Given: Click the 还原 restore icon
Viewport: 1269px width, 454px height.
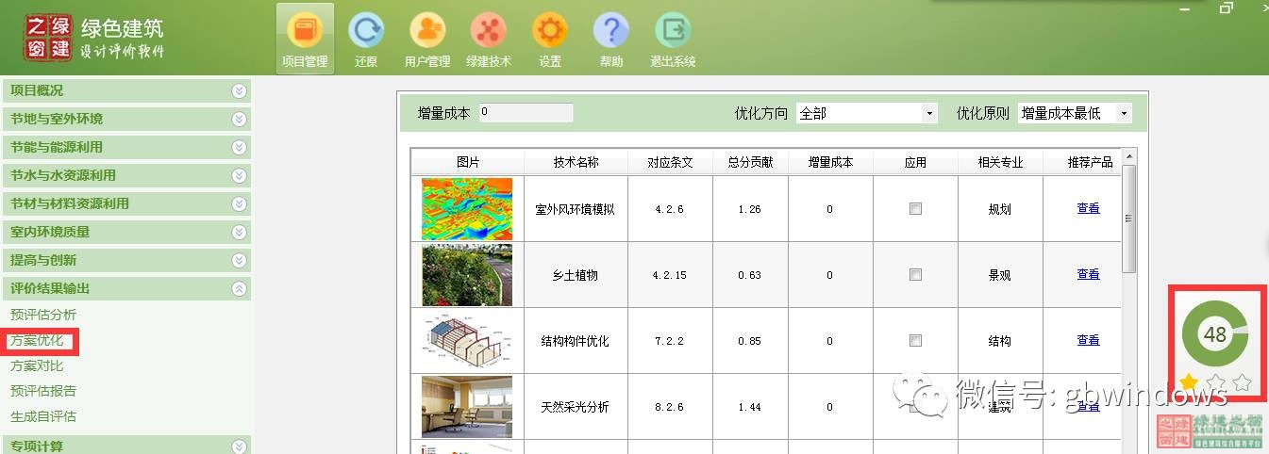Looking at the screenshot, I should 366,39.
